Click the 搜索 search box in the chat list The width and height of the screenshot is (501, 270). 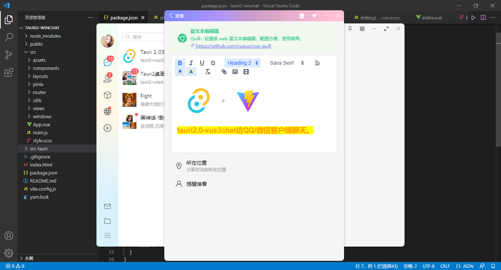click(x=143, y=37)
